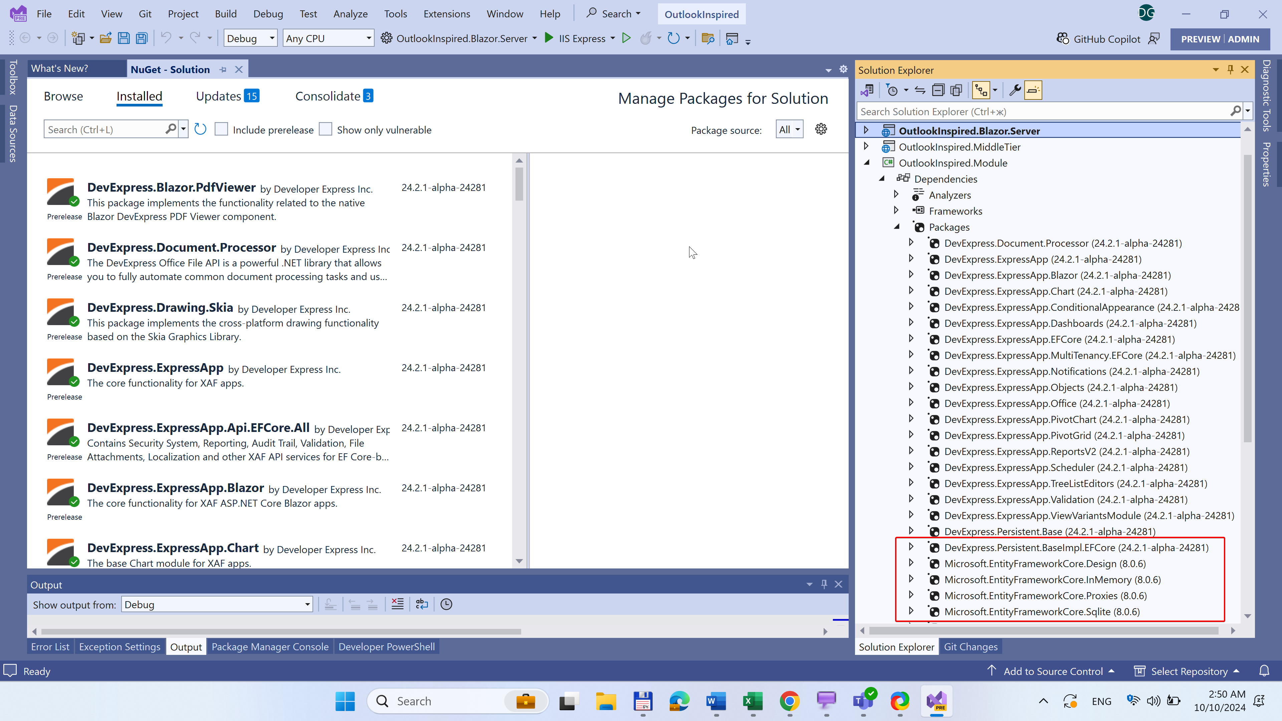Open the Build menu
Screen dimensions: 1282x721
click(225, 14)
